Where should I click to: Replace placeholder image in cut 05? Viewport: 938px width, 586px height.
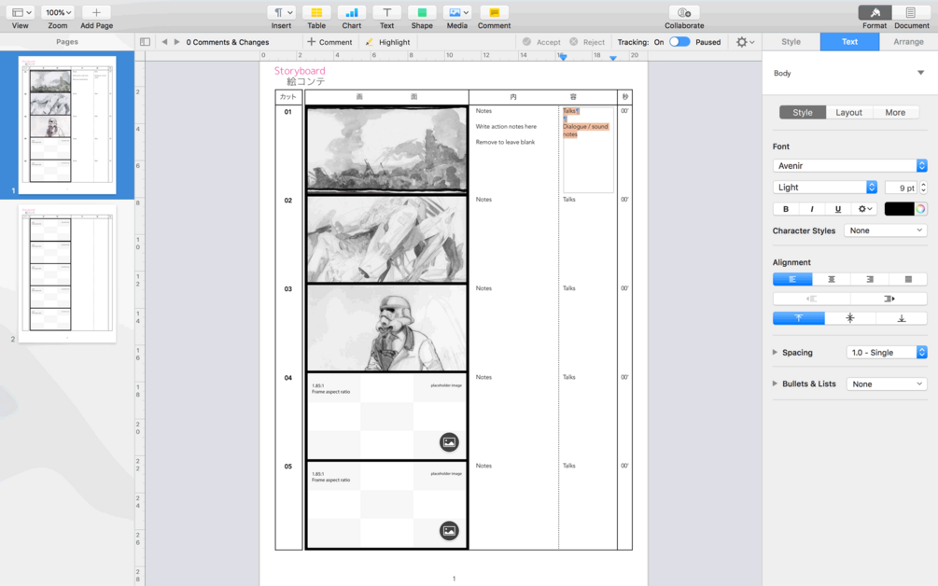[x=449, y=530]
